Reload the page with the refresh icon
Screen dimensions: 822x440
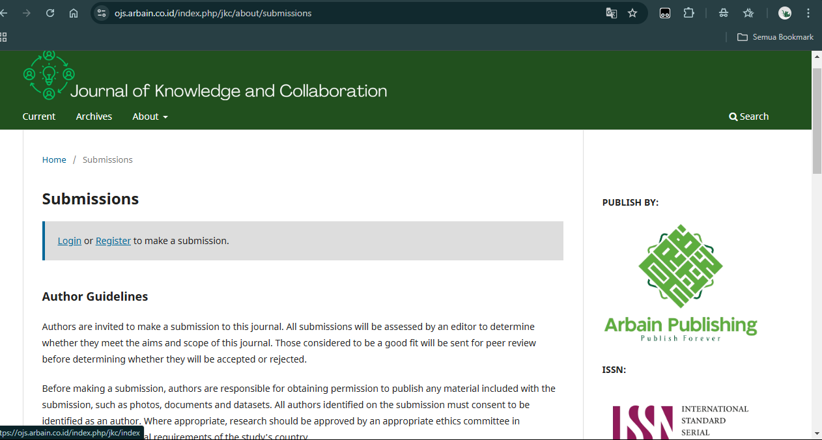tap(50, 13)
